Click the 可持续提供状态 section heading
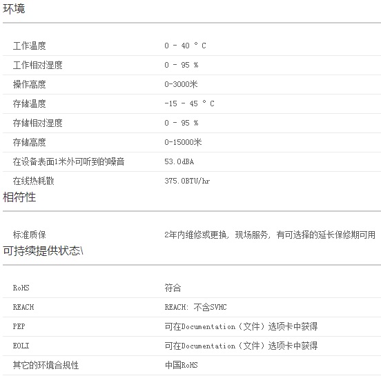Screen dimensions: 381x376 (x=43, y=250)
